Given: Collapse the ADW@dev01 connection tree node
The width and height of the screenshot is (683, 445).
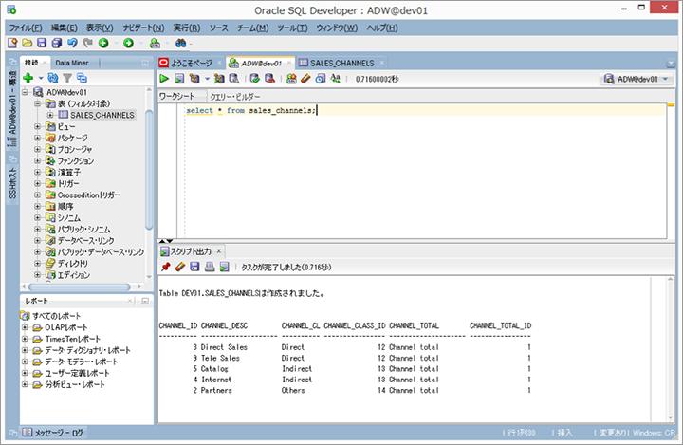Looking at the screenshot, I should [26, 92].
